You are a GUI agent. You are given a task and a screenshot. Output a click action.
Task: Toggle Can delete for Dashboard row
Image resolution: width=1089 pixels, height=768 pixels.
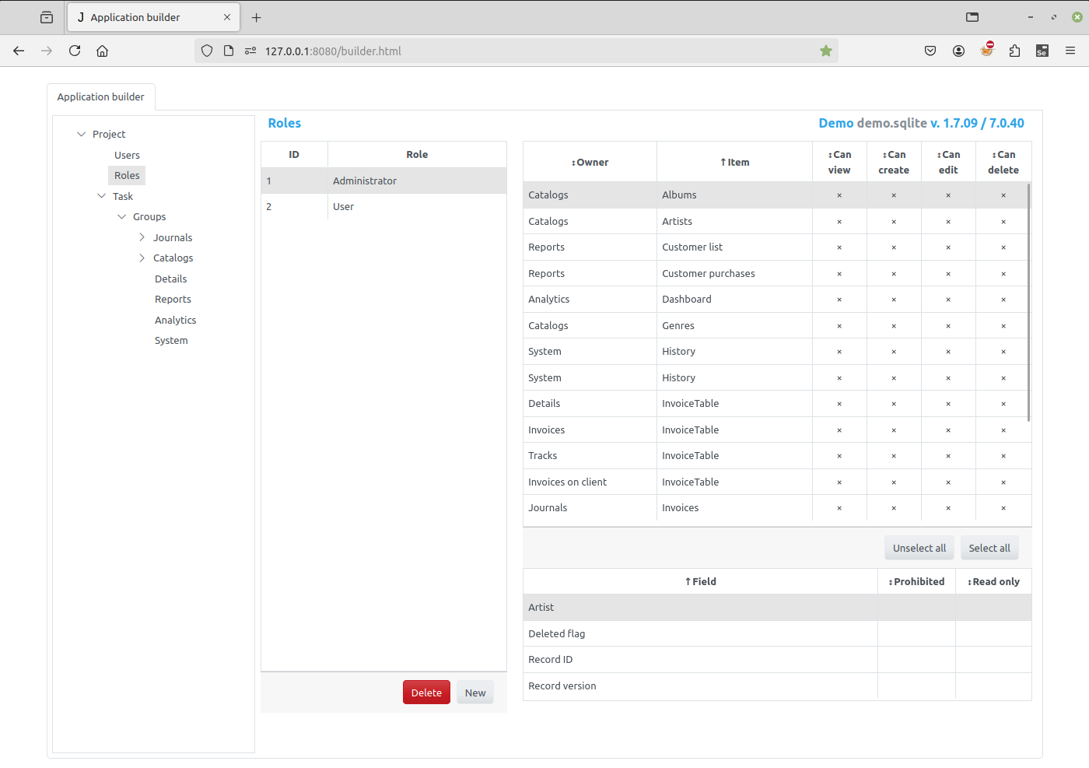1003,300
